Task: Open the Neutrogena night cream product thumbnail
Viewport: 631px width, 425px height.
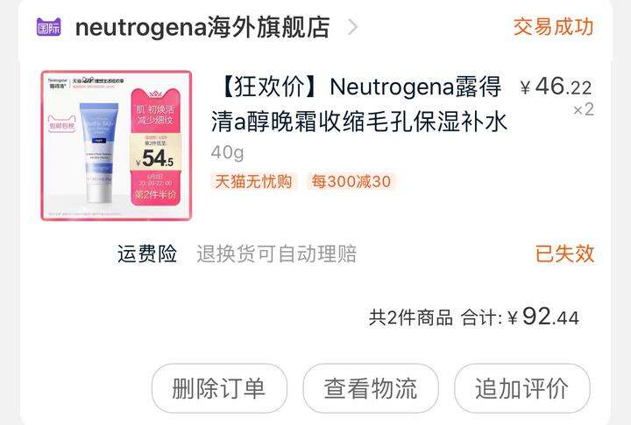Action: click(117, 145)
